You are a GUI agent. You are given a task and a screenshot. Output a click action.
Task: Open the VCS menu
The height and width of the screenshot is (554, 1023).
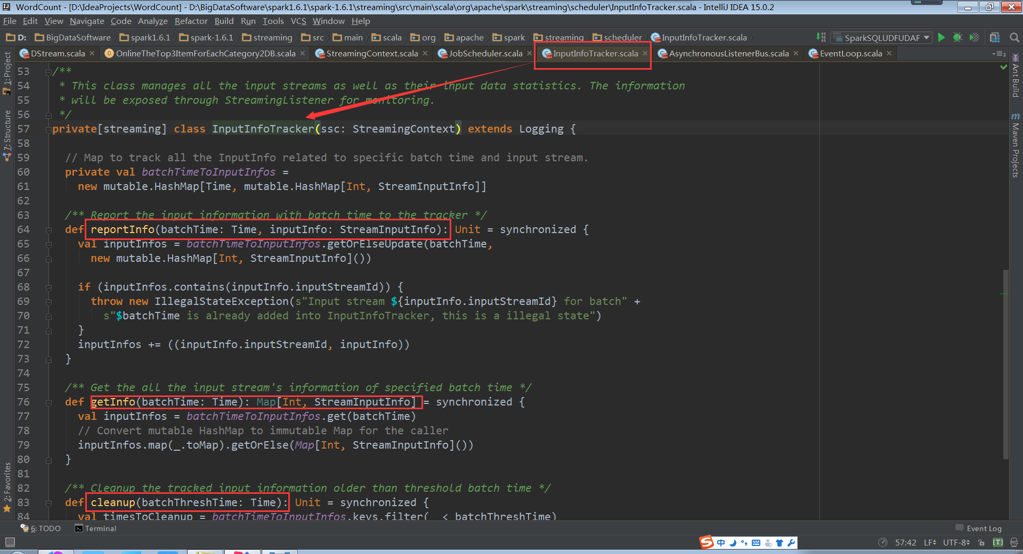pos(298,21)
